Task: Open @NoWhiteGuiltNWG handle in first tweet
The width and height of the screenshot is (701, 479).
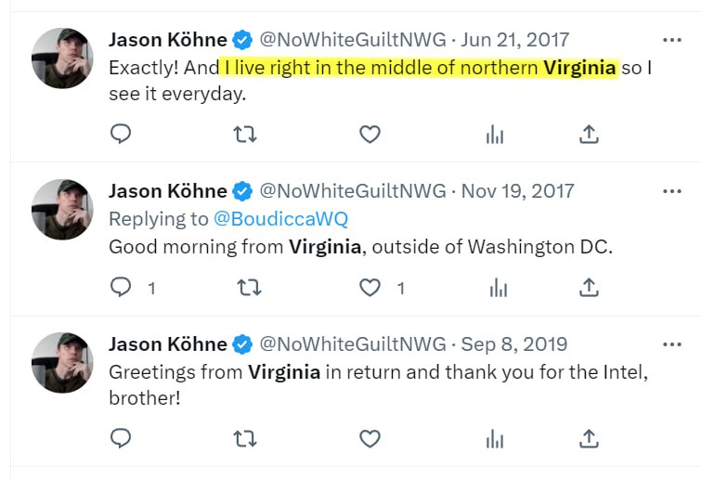Action: [353, 40]
